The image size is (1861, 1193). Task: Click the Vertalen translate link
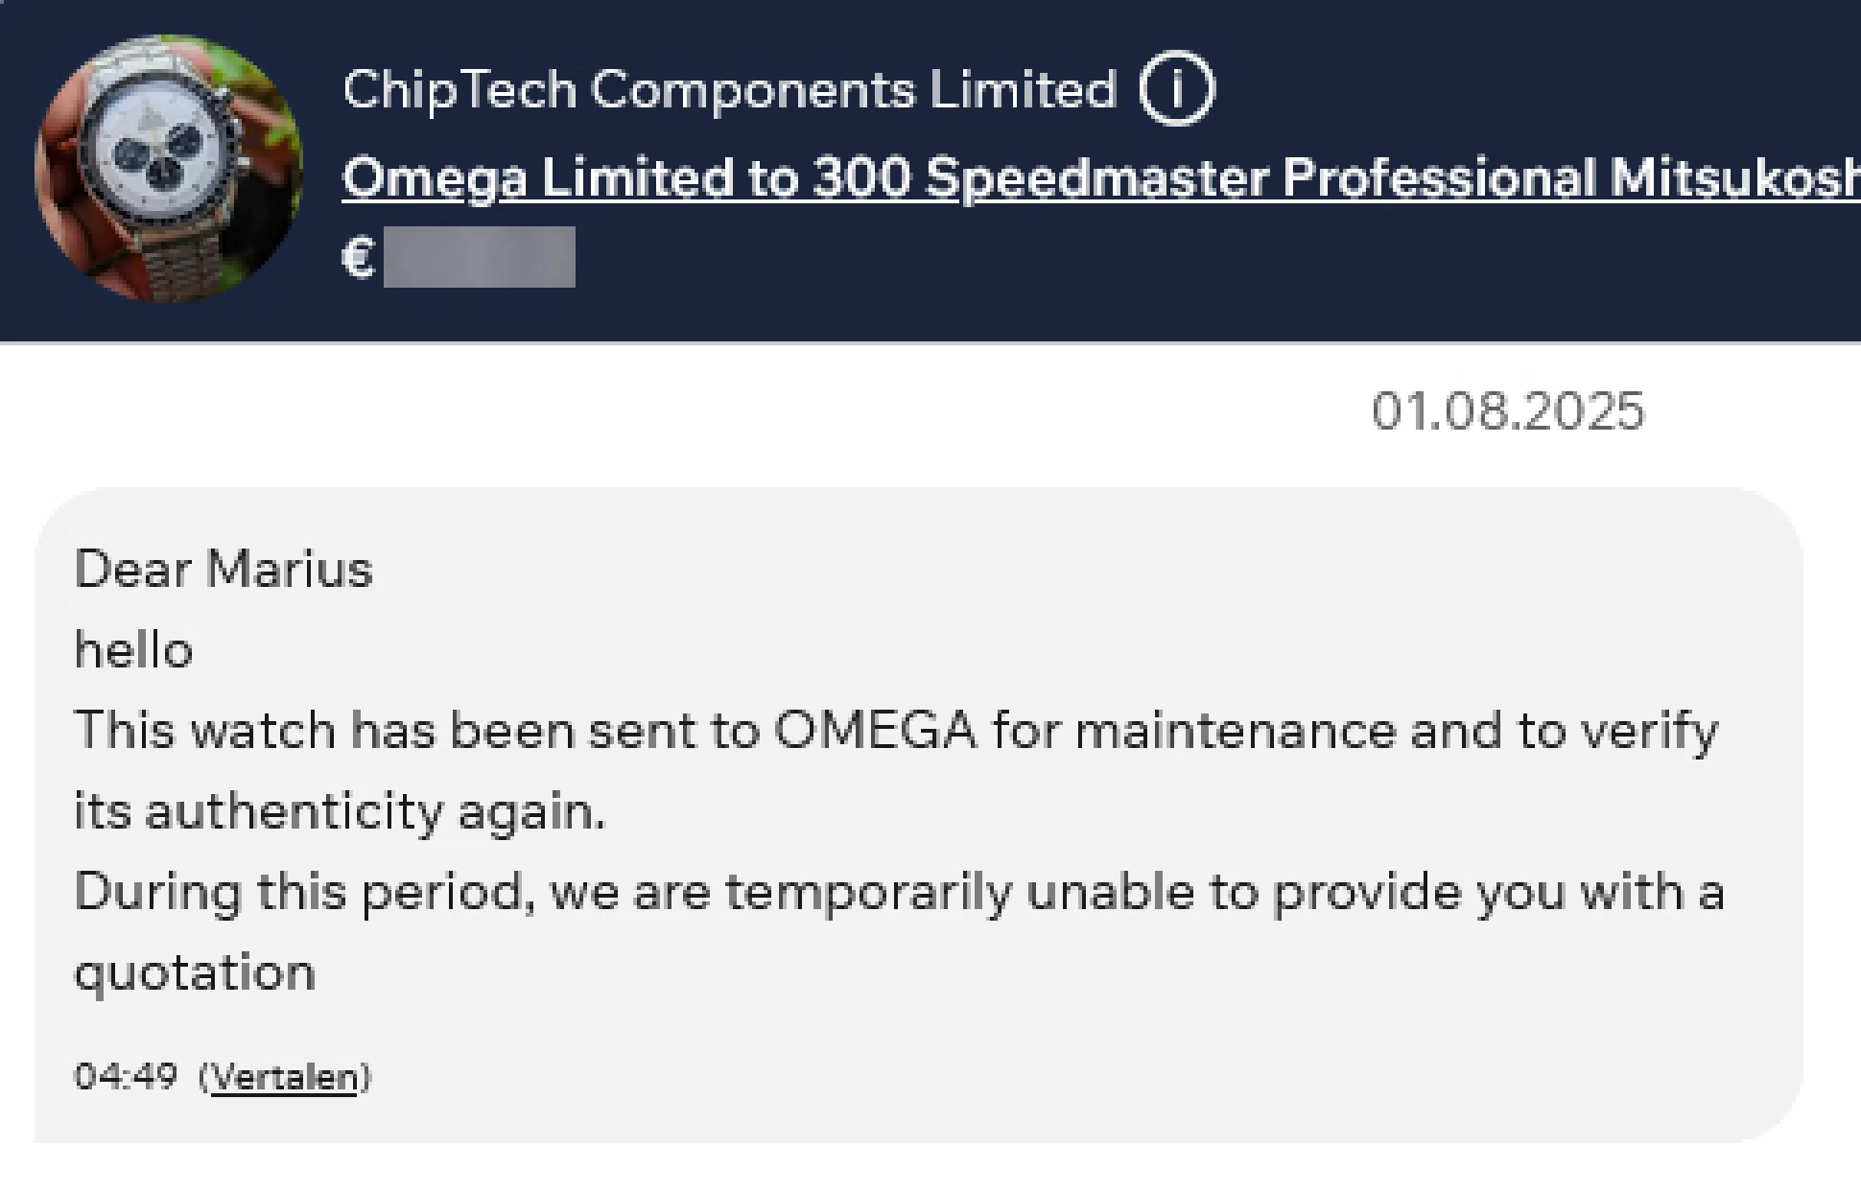coord(284,1077)
